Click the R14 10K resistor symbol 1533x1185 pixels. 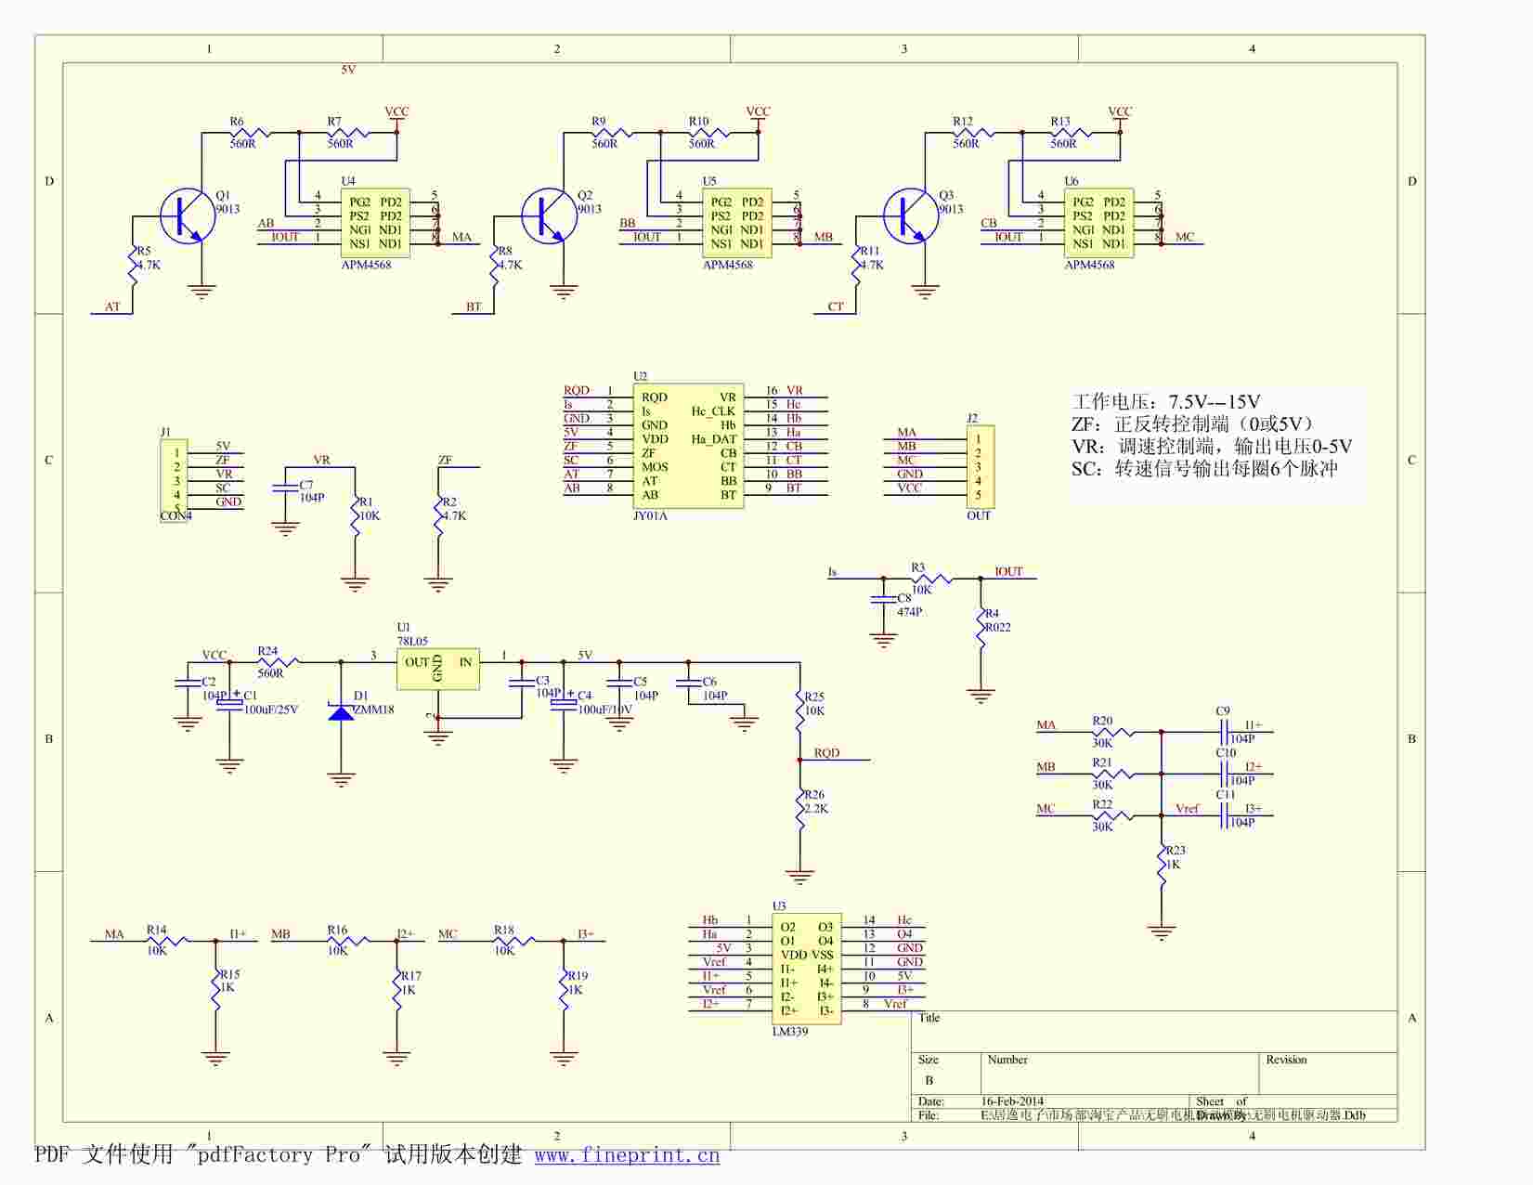coord(167,941)
